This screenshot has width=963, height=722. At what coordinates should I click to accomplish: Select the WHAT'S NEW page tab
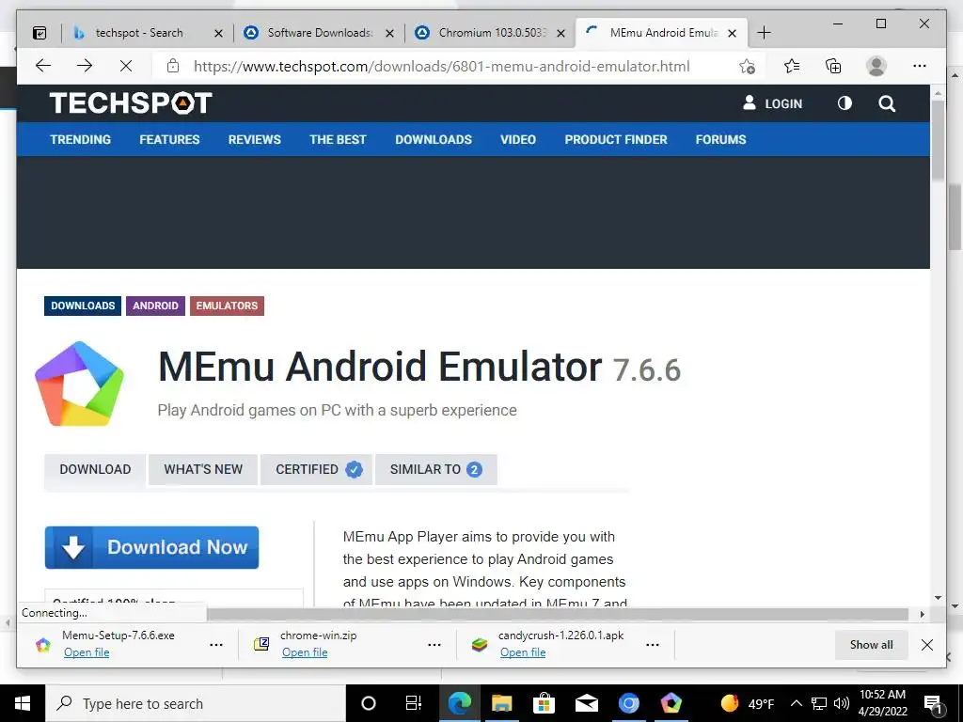click(x=203, y=470)
